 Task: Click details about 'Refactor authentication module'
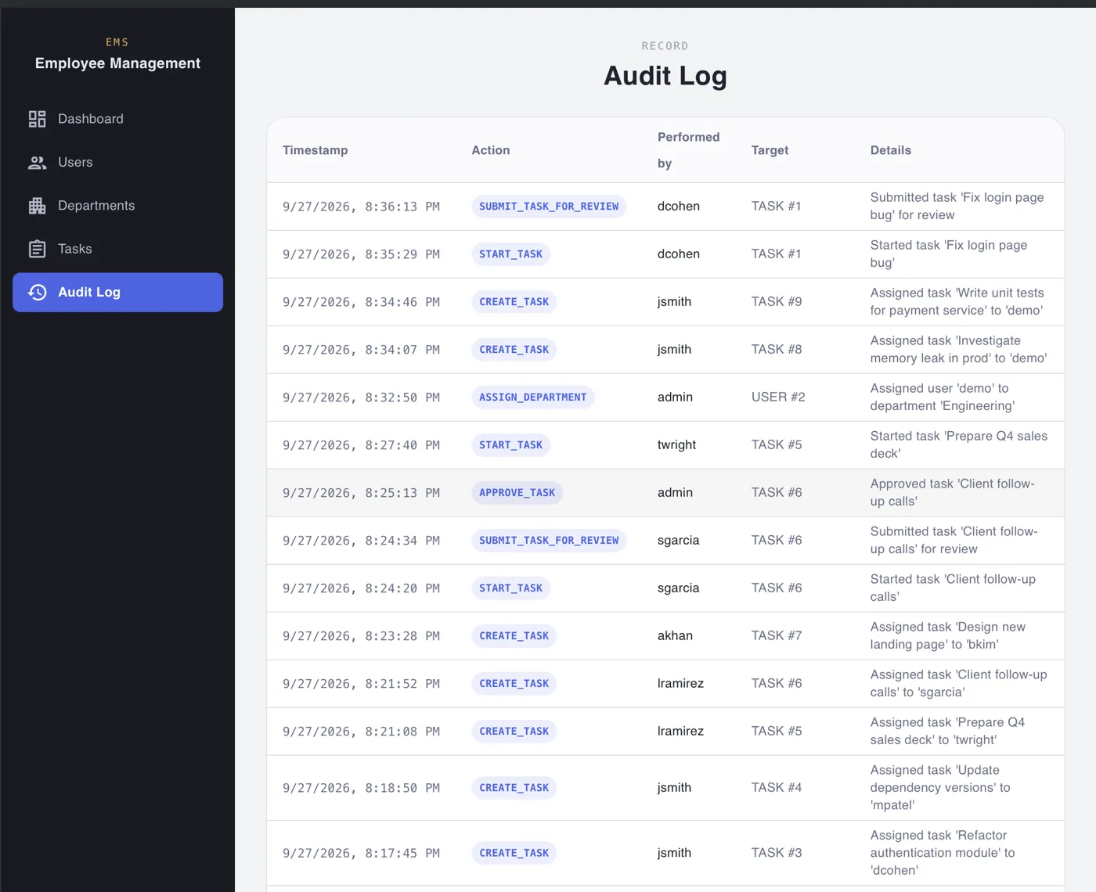pyautogui.click(x=943, y=853)
